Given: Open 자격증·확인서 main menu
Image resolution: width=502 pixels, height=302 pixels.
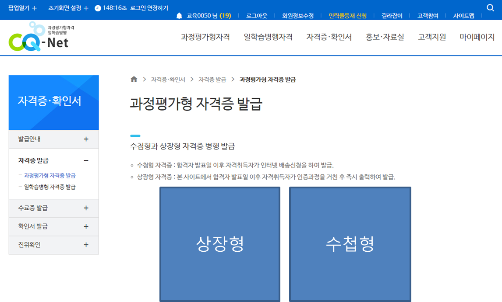Looking at the screenshot, I should tap(329, 37).
